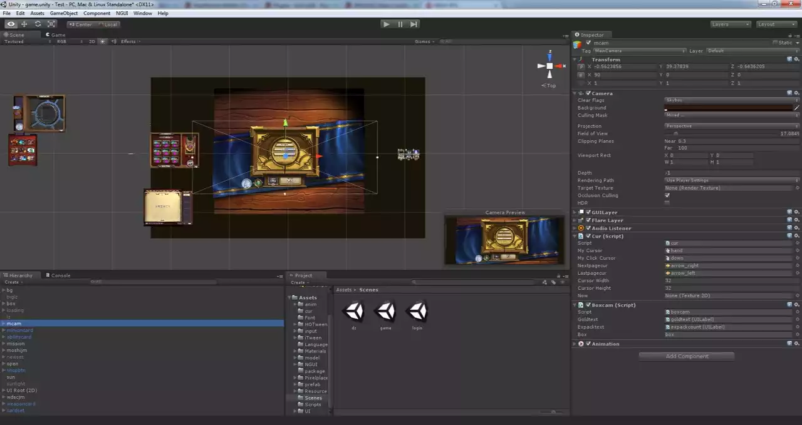Image resolution: width=802 pixels, height=425 pixels.
Task: Open the Camera component gear settings
Action: click(x=797, y=93)
